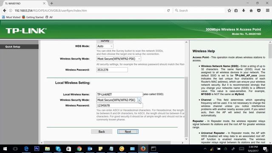Launch Google Chrome from taskbar
The width and height of the screenshot is (272, 153).
click(x=79, y=149)
